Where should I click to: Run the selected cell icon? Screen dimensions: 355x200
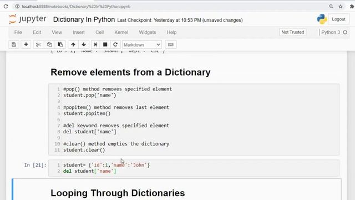pos(95,44)
